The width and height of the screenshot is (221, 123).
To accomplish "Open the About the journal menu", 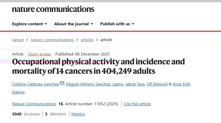I will pyautogui.click(x=71, y=24).
